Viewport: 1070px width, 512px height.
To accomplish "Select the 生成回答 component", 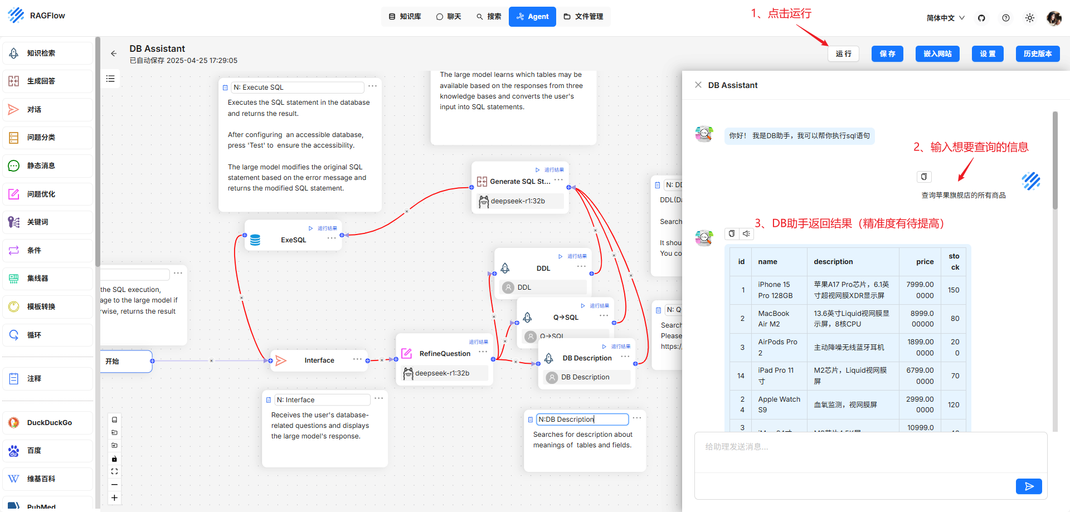I will click(47, 81).
